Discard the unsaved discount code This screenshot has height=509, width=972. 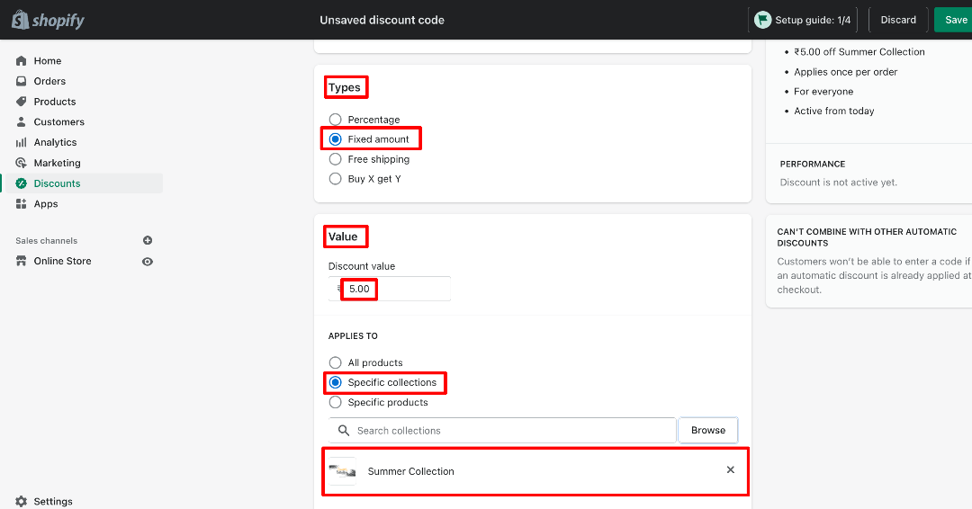(x=898, y=20)
